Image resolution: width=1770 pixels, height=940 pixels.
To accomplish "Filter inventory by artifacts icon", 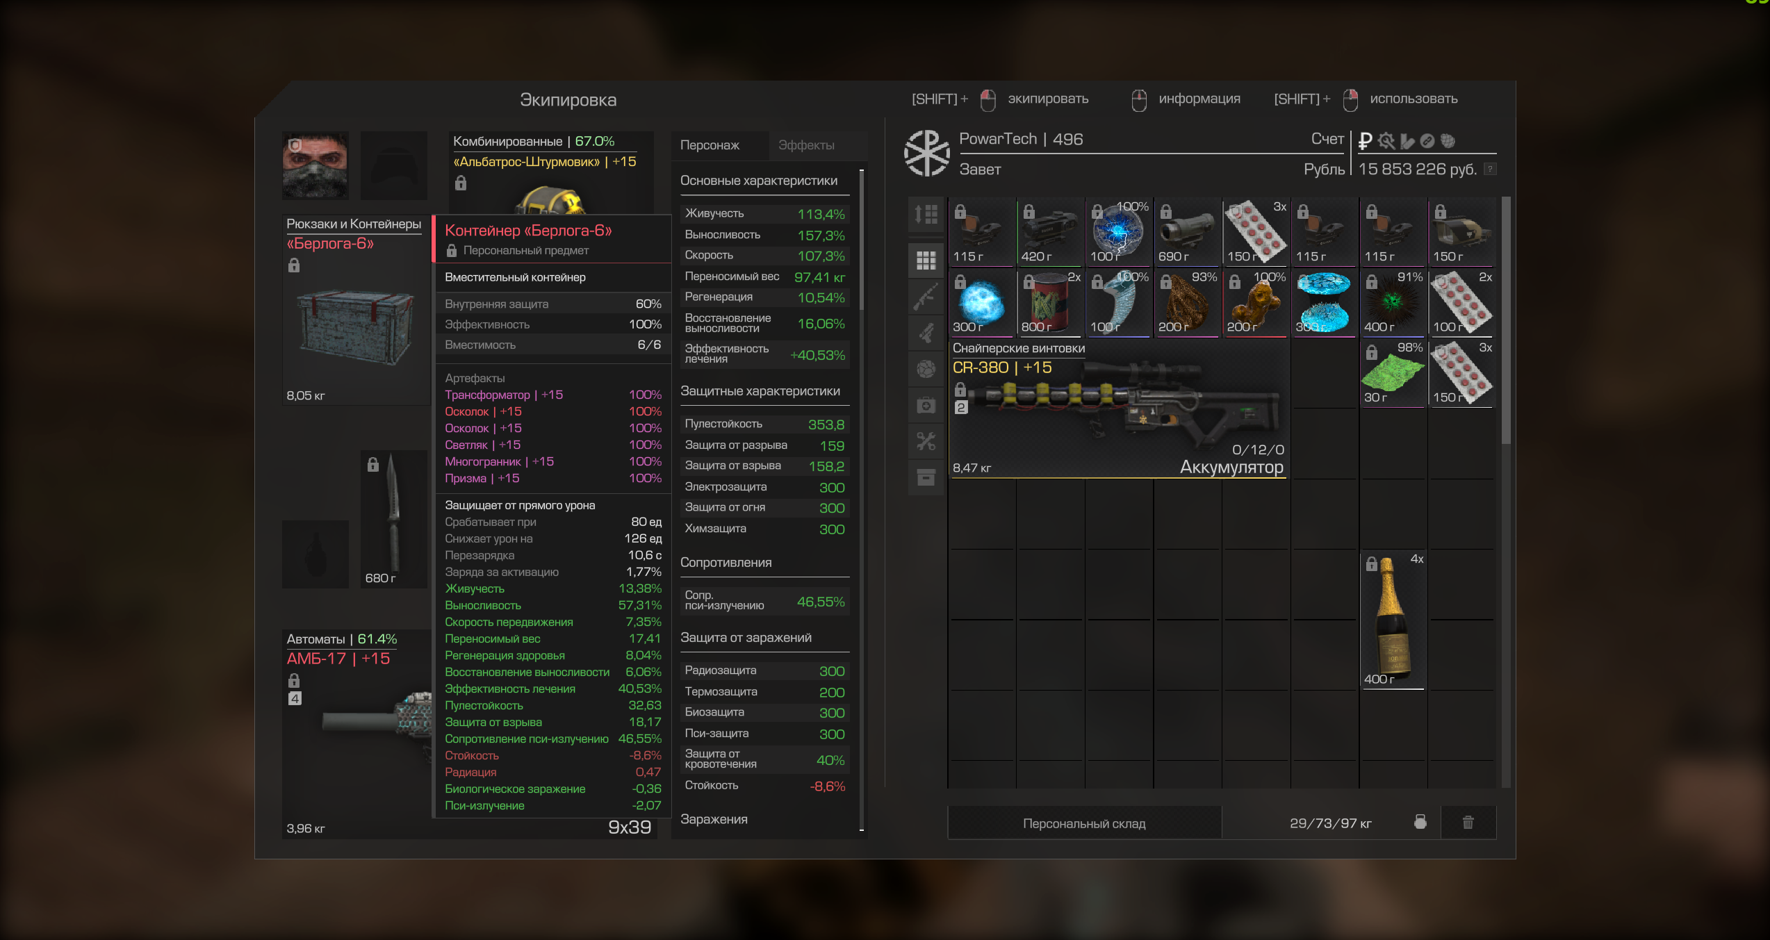I will (x=926, y=369).
